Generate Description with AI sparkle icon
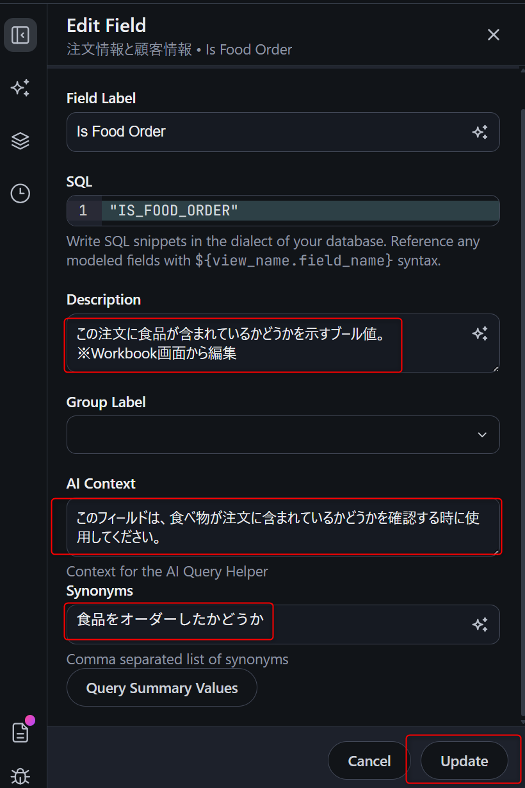The width and height of the screenshot is (525, 788). click(x=480, y=333)
